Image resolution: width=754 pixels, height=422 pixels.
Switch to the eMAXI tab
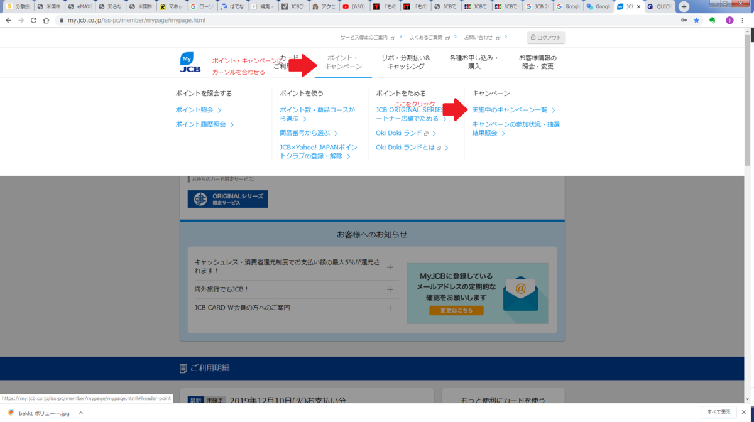point(79,6)
